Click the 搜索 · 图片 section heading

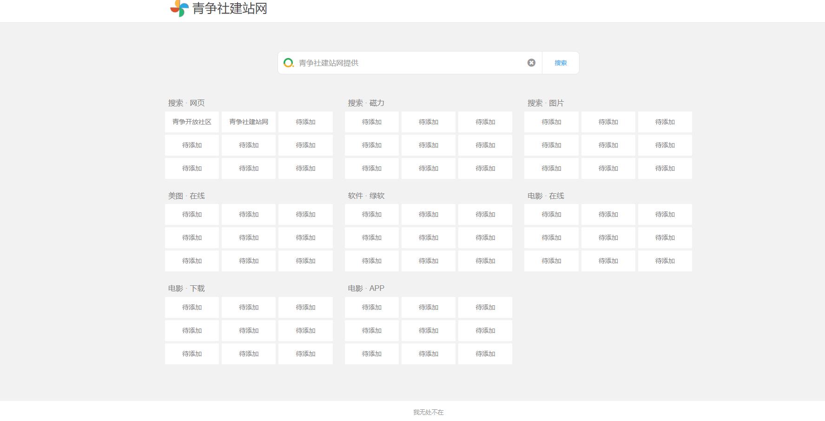546,103
